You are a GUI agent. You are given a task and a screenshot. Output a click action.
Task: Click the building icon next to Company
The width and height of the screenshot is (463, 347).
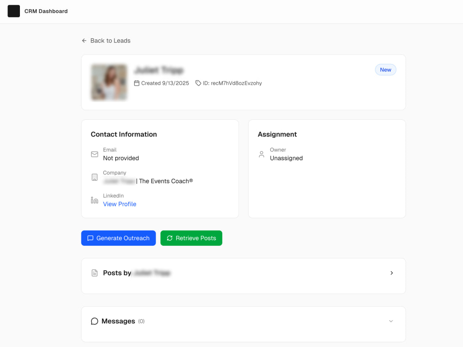pyautogui.click(x=94, y=177)
